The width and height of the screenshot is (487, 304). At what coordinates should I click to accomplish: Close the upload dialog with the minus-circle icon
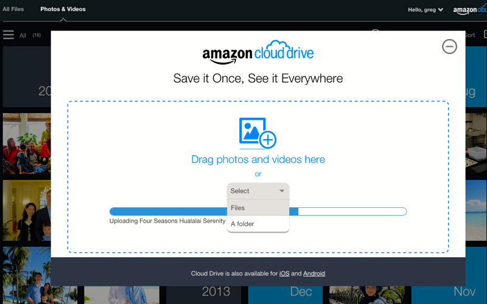tap(449, 47)
